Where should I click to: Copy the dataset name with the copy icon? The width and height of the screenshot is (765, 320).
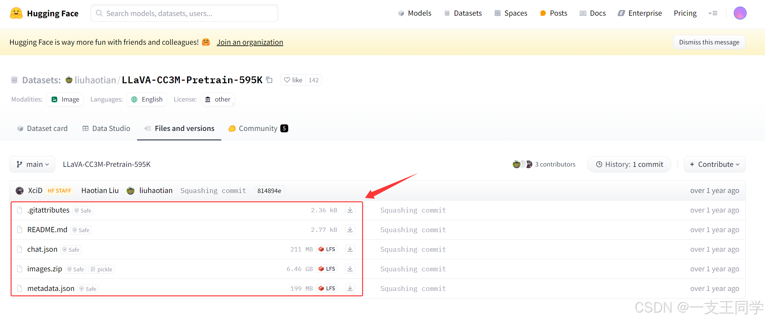pyautogui.click(x=269, y=80)
